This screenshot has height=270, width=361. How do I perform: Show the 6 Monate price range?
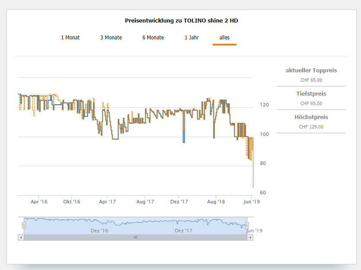click(153, 38)
